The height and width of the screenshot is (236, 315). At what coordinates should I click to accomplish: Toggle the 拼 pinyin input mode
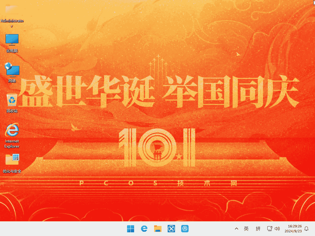coord(258,229)
